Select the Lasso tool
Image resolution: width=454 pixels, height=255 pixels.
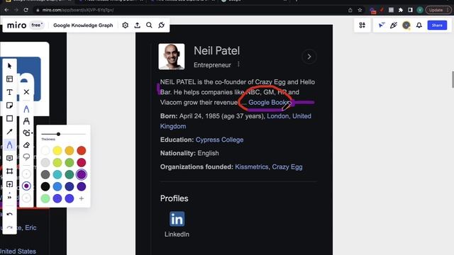point(26,157)
